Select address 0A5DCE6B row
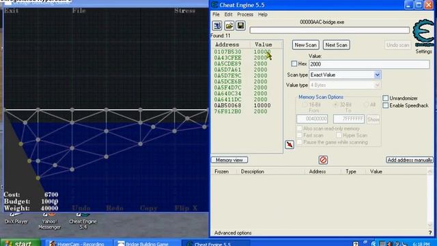 point(247,81)
